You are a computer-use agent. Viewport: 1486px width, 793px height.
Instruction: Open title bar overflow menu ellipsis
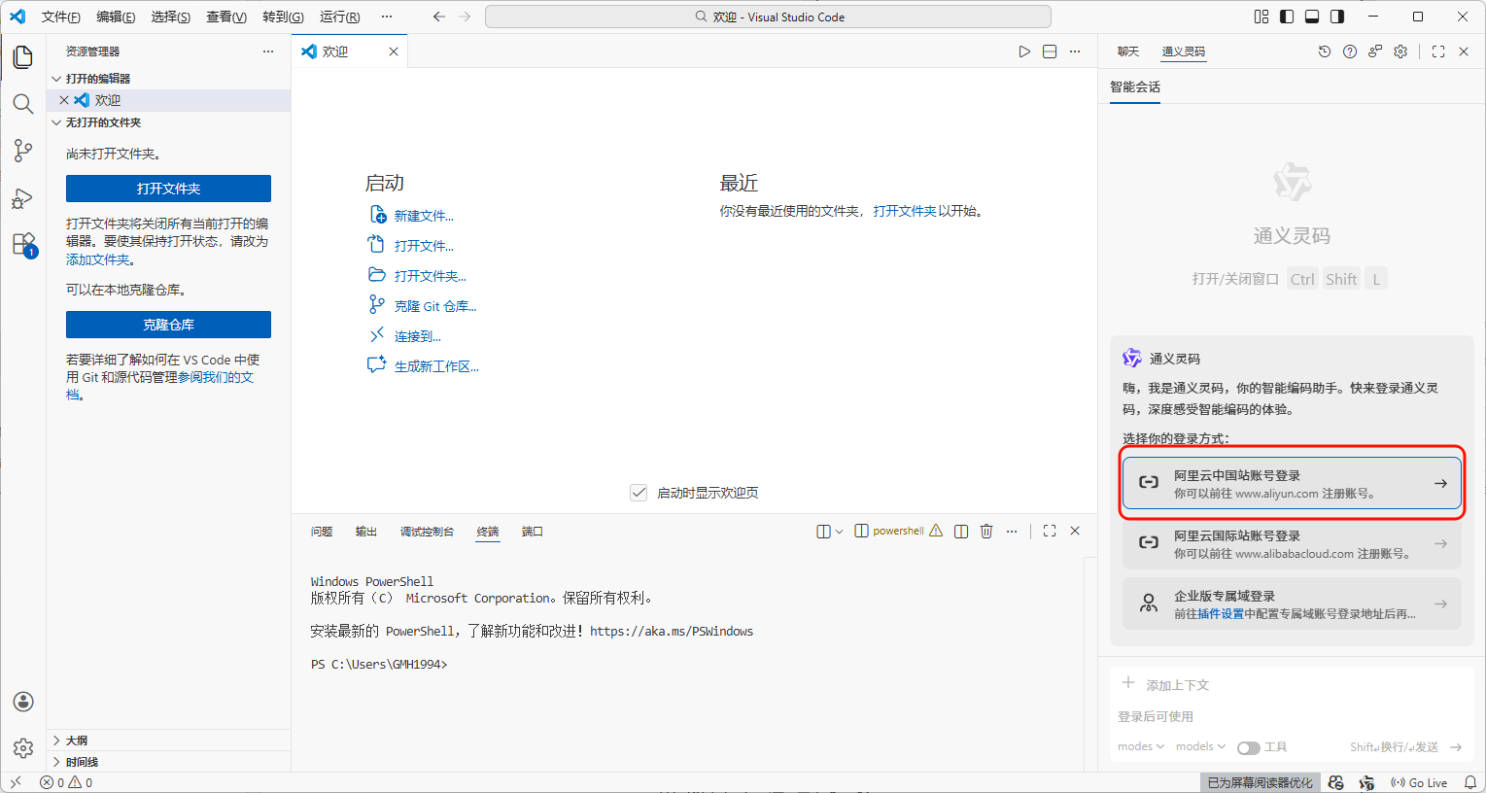click(x=387, y=17)
